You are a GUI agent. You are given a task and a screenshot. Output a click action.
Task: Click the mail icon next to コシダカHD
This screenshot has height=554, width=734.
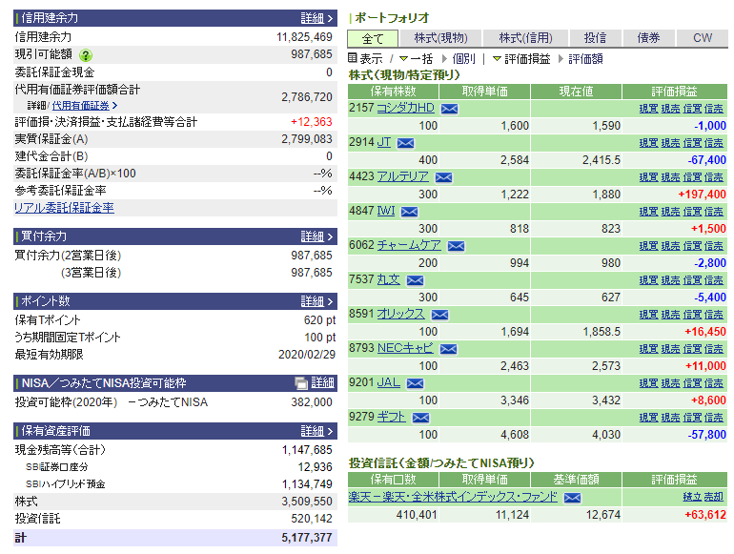(449, 109)
